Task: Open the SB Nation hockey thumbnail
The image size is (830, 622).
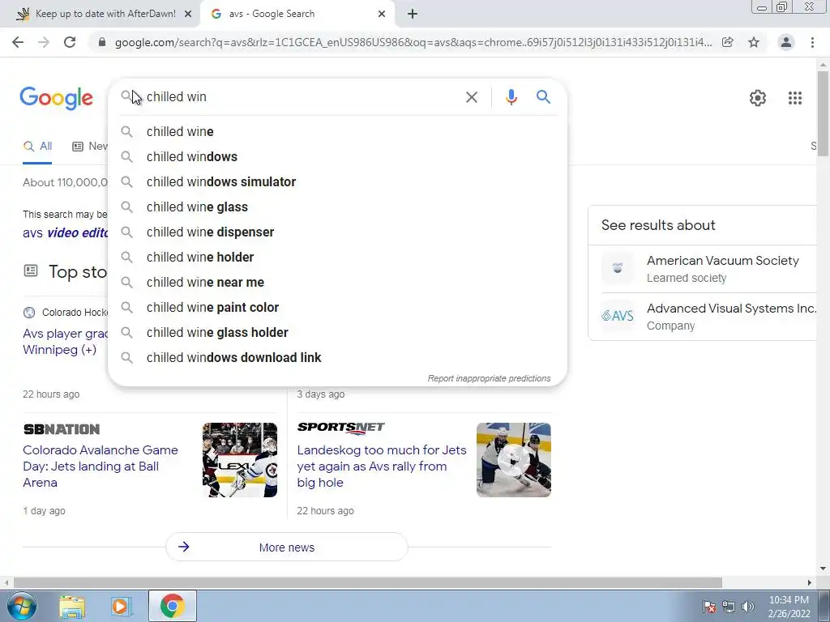Action: (240, 460)
